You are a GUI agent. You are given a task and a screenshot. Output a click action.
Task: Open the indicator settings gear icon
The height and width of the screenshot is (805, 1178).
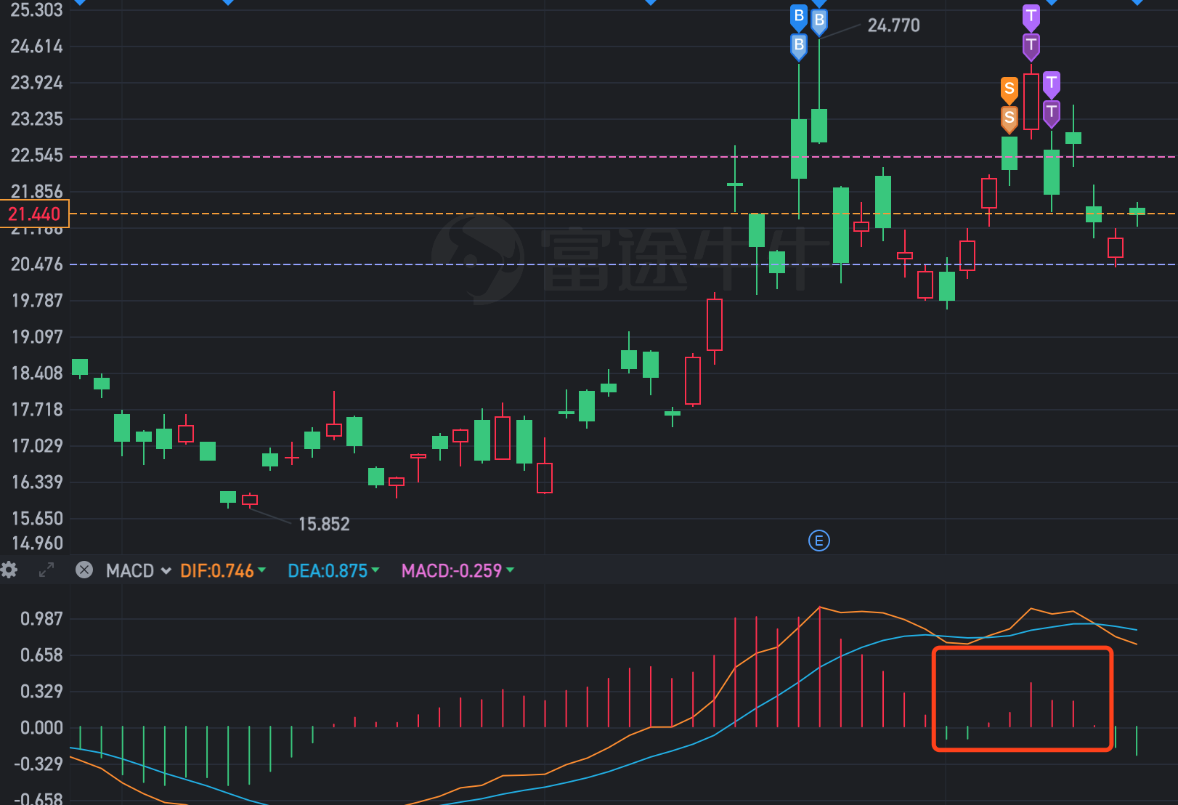coord(9,570)
